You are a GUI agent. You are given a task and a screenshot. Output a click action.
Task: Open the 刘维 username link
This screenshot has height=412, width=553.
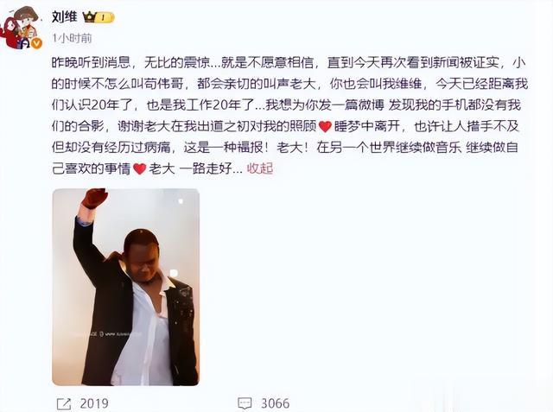[x=64, y=16]
